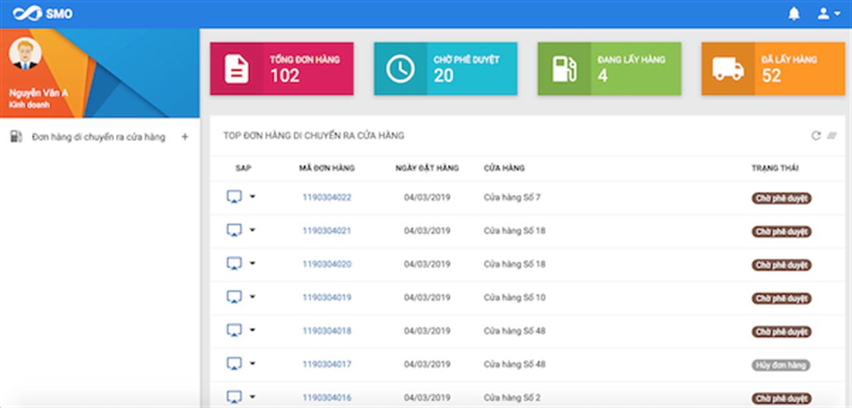
Task: Expand the plus next to Đơn hàng di chuyển
Action: (x=185, y=137)
